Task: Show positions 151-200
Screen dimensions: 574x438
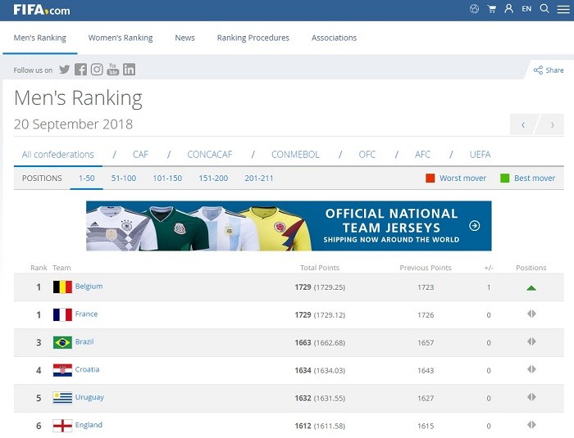Action: (x=213, y=178)
